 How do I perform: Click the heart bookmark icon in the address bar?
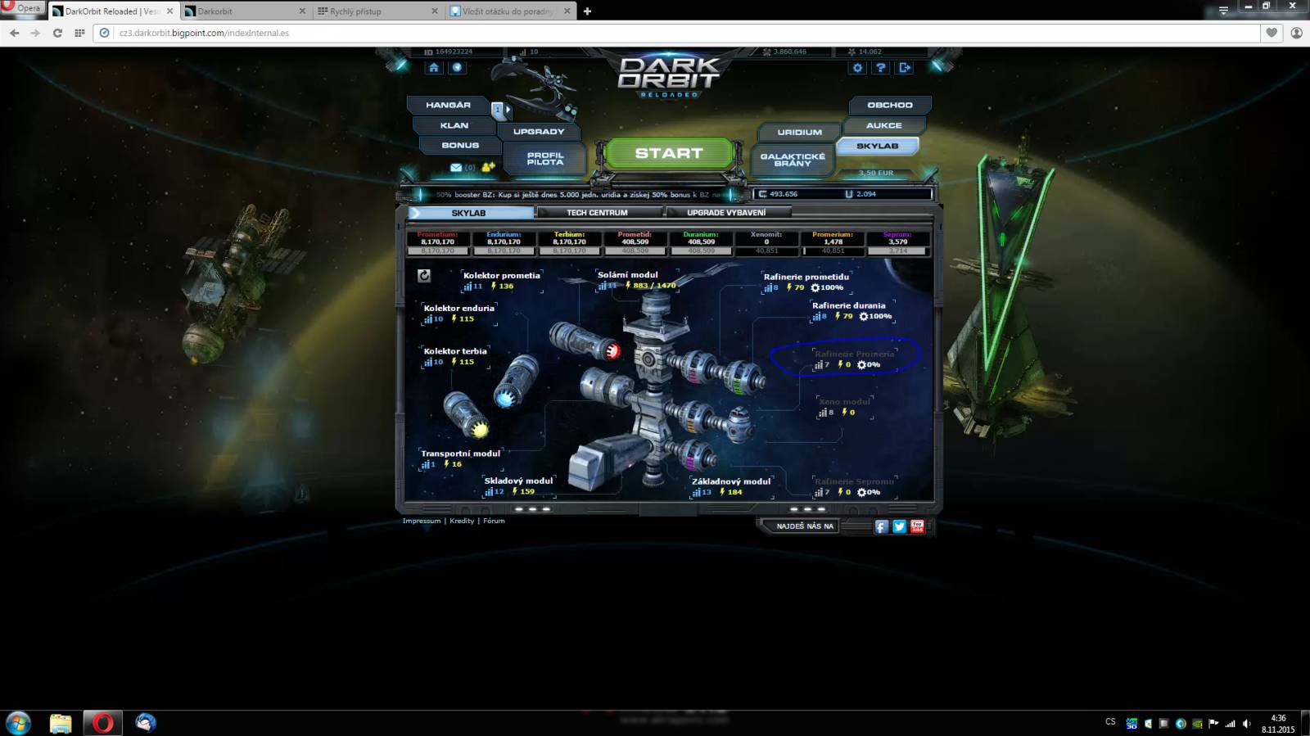pos(1272,33)
